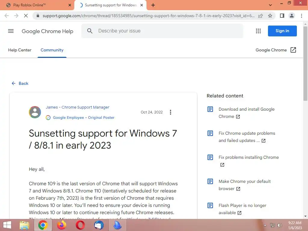Screen dimensions: 308x231
Task: Open the Google apps grid
Action: point(258,31)
